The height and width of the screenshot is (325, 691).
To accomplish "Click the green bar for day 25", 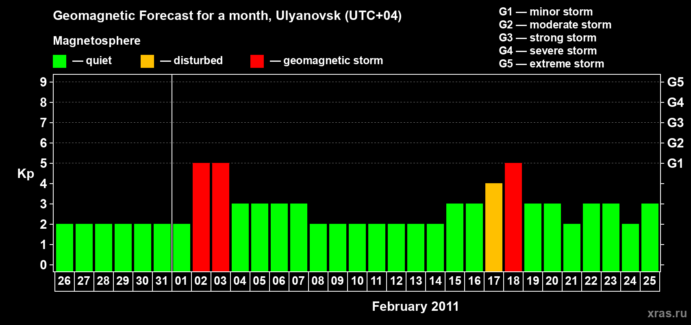I will 650,237.
